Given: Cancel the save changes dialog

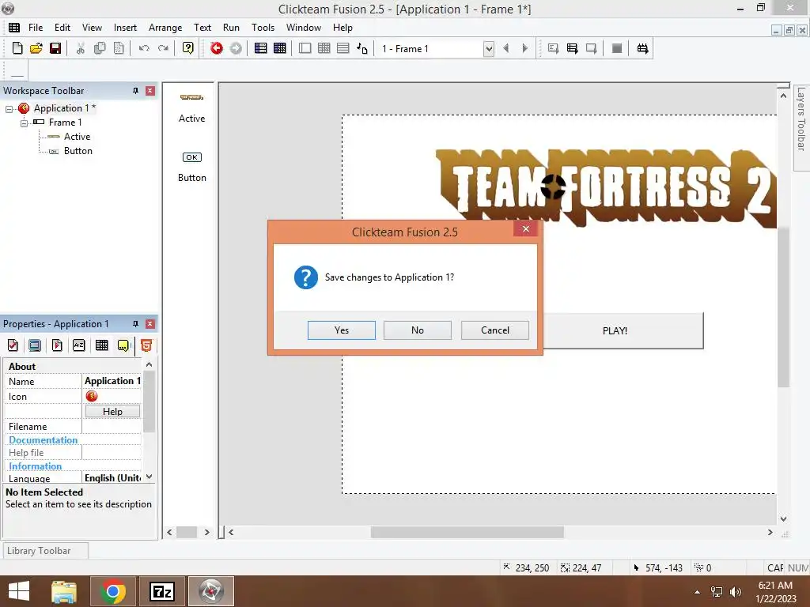Looking at the screenshot, I should point(495,330).
